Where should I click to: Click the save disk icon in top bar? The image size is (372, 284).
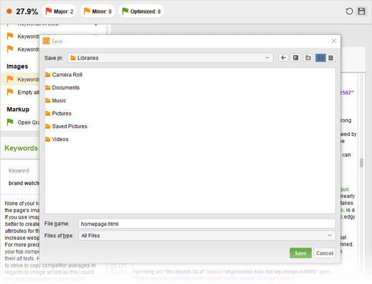[361, 11]
